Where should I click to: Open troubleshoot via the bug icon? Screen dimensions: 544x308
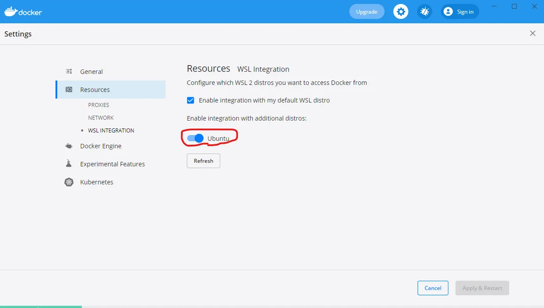pos(425,12)
